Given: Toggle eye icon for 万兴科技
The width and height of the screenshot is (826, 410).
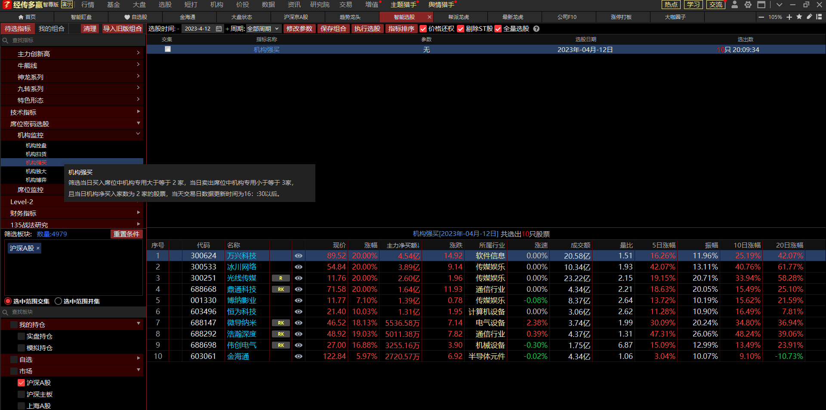Looking at the screenshot, I should pyautogui.click(x=299, y=256).
